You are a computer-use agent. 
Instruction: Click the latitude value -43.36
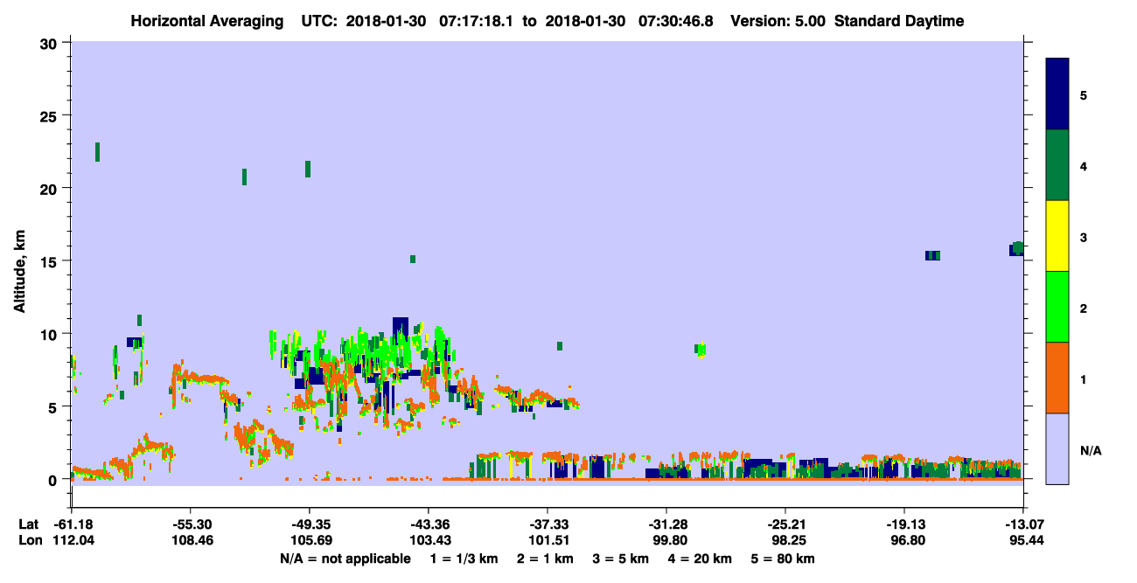point(428,524)
